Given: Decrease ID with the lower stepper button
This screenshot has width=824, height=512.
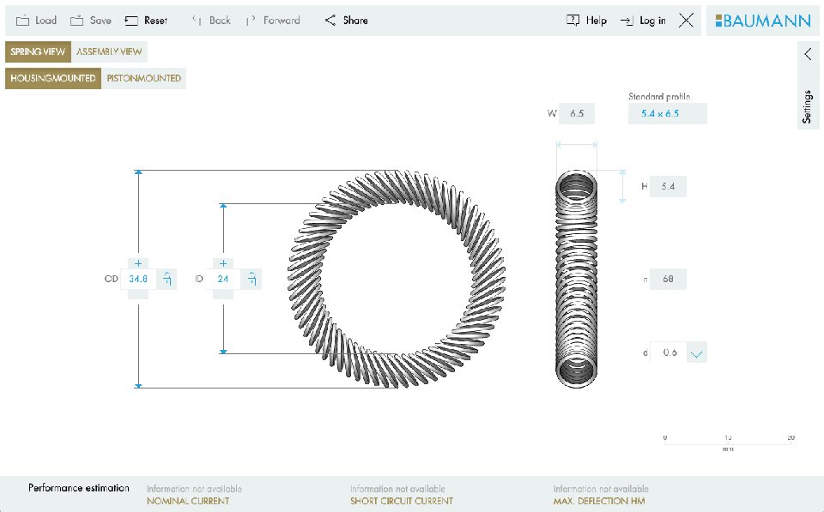Looking at the screenshot, I should [223, 294].
